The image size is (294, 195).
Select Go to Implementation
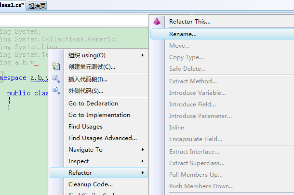click(99, 115)
